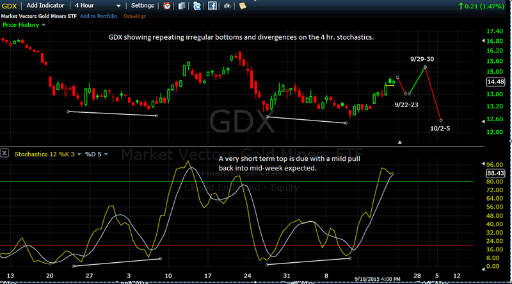This screenshot has width=512, height=284.
Task: Share chart via Twitter icon
Action: (x=196, y=6)
